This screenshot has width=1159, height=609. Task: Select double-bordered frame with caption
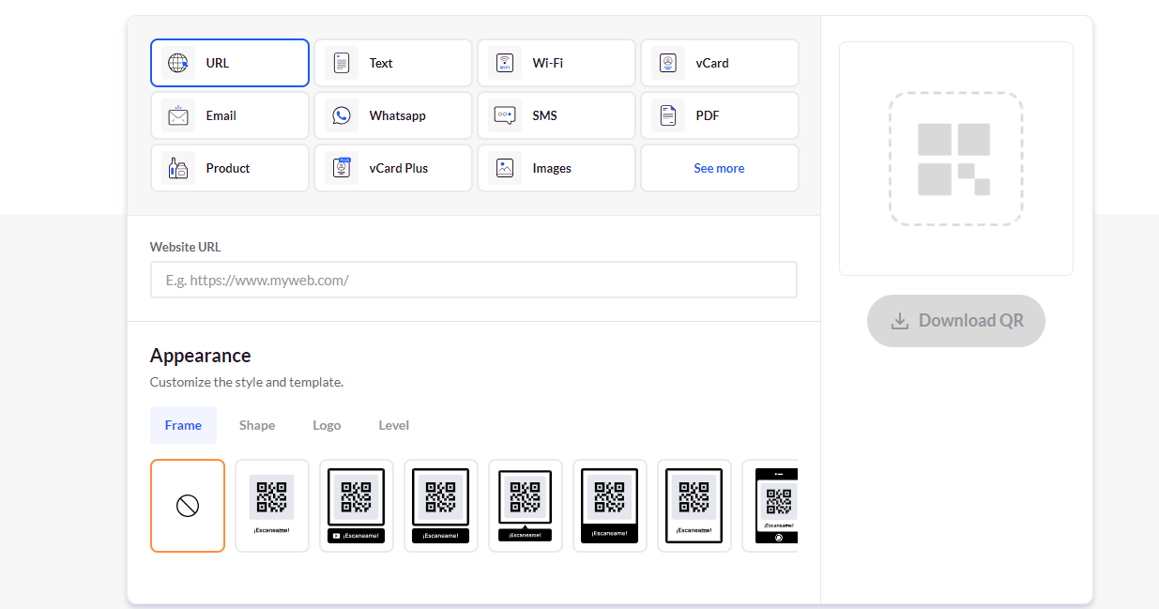pos(694,506)
